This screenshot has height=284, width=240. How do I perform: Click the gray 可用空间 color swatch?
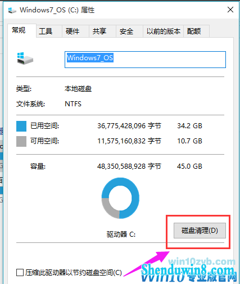pos(21,141)
